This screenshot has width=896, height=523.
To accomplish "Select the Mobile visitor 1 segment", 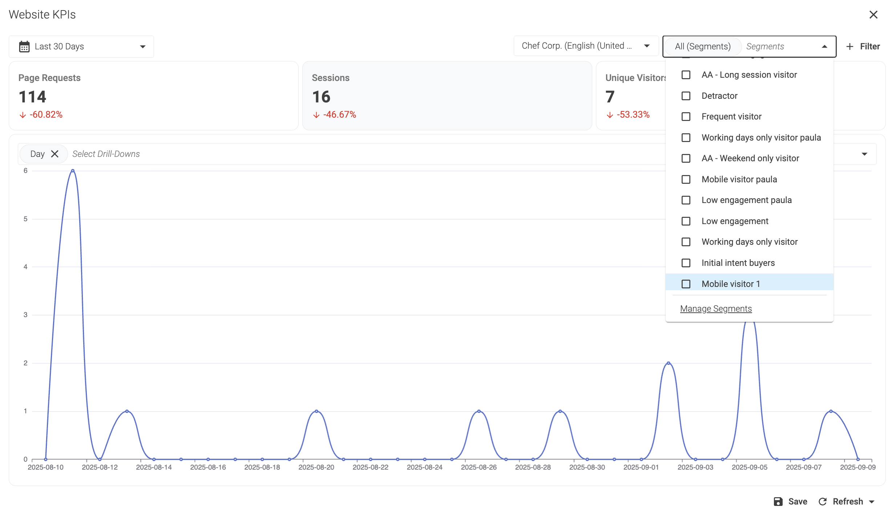I will coord(730,284).
